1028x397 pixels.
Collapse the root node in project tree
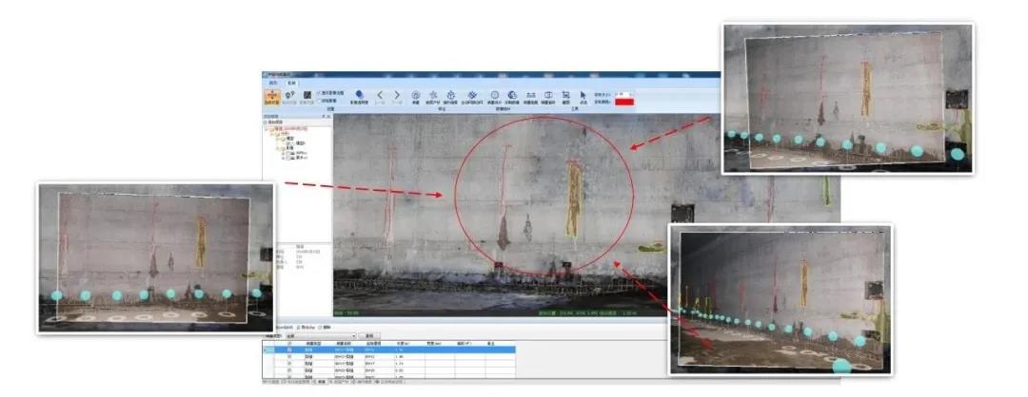(267, 129)
